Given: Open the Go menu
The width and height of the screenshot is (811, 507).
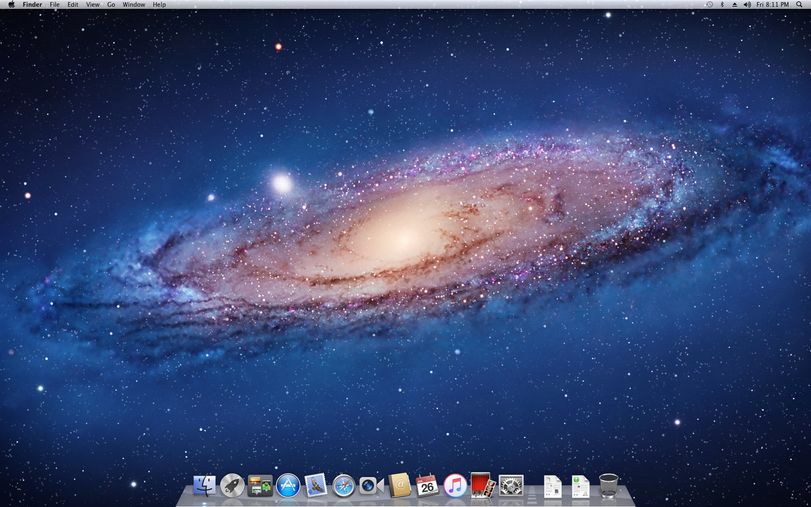Looking at the screenshot, I should pos(111,5).
